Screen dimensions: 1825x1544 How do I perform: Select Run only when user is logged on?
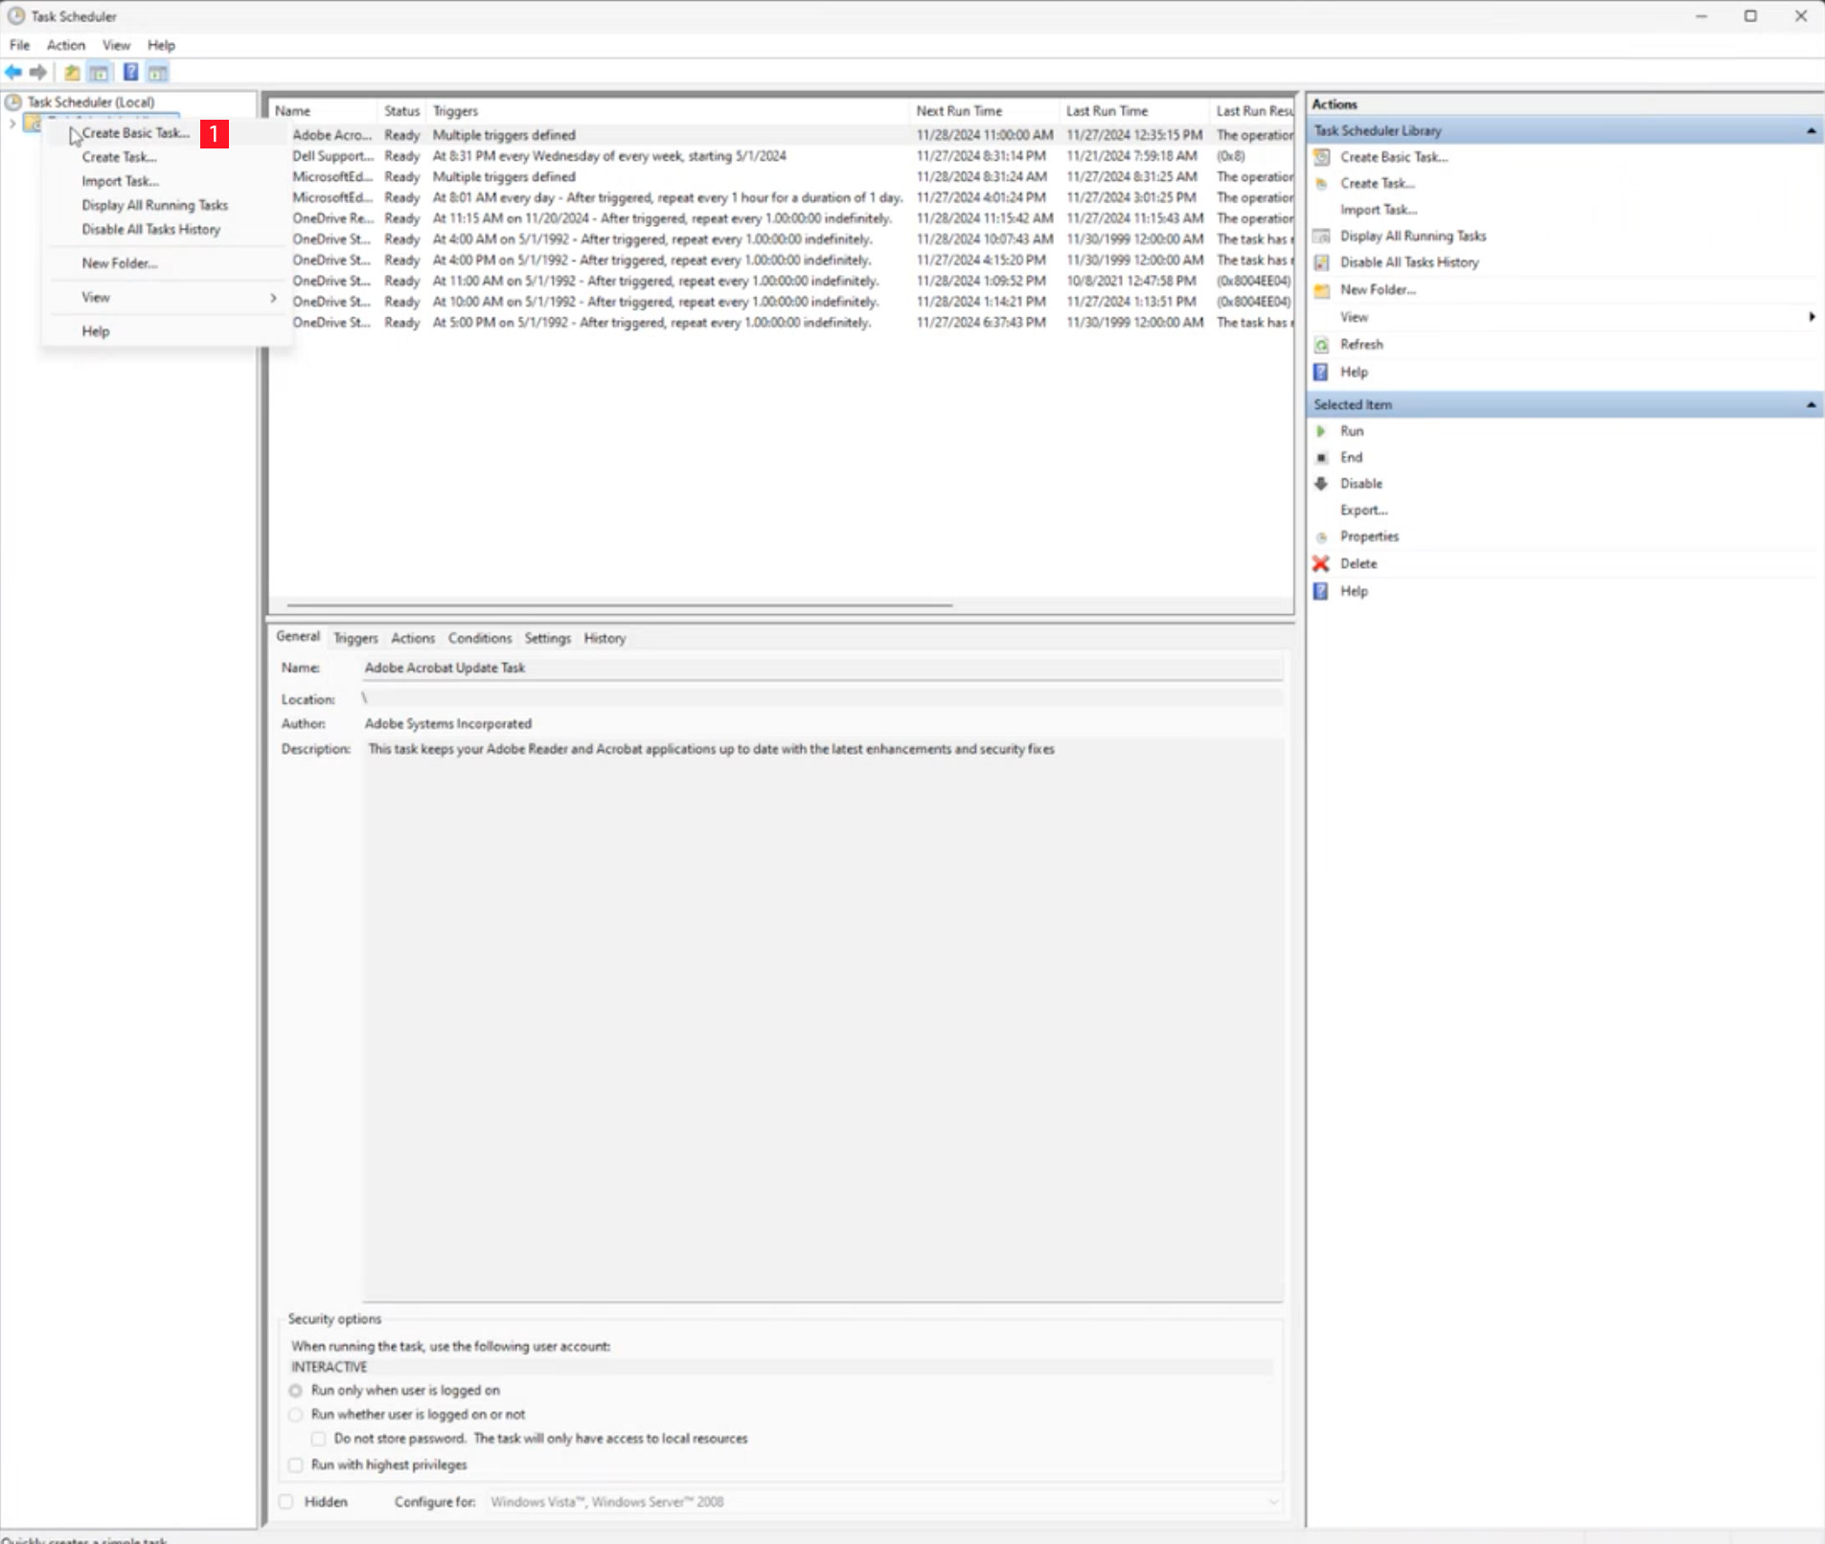tap(296, 1391)
